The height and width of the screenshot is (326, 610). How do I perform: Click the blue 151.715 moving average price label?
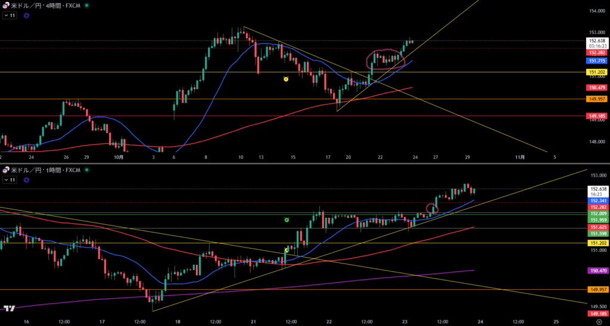(x=597, y=61)
